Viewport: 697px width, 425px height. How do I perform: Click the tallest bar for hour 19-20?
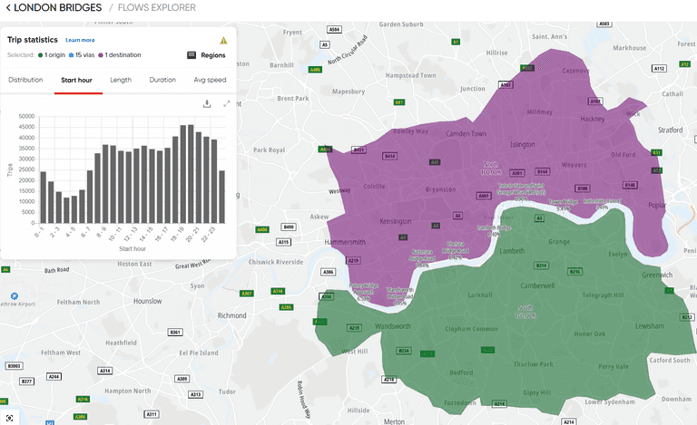click(x=191, y=174)
